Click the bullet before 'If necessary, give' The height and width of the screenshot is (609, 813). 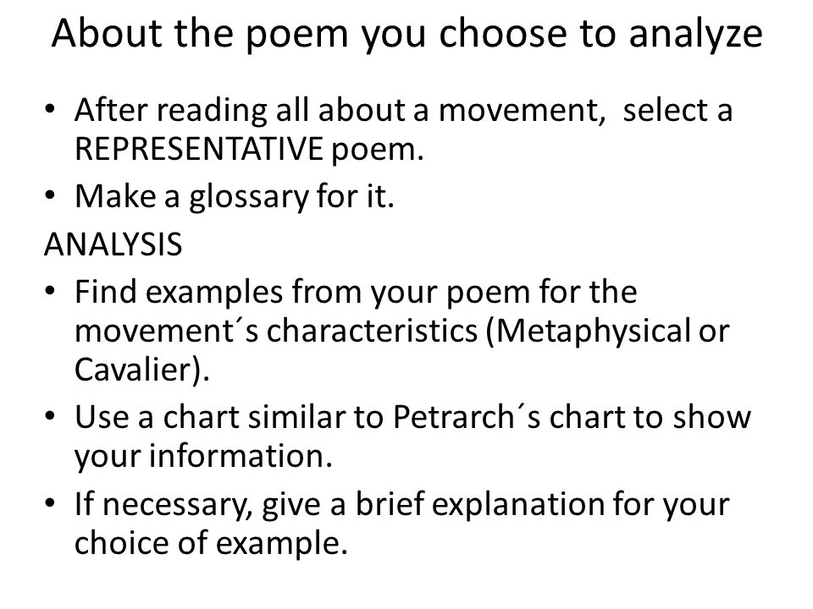(50, 502)
